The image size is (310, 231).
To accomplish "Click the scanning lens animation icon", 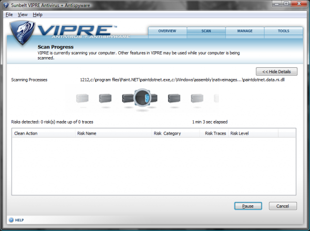I will tap(142, 98).
